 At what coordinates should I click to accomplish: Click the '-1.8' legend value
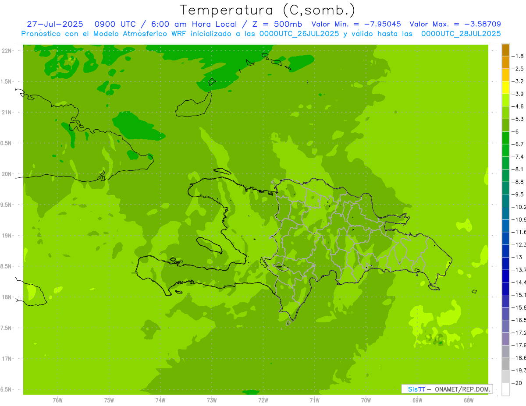pyautogui.click(x=519, y=56)
